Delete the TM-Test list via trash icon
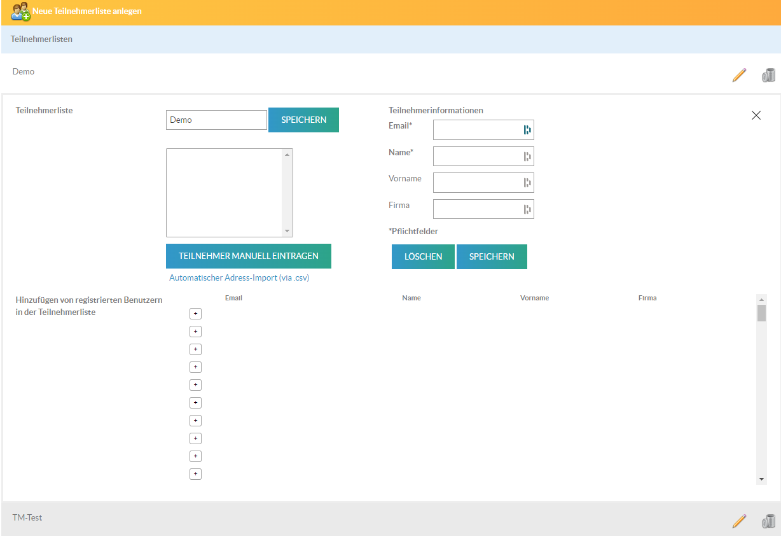 [x=768, y=521]
